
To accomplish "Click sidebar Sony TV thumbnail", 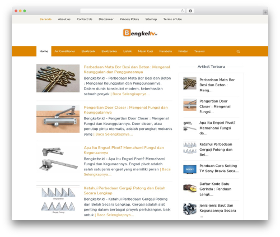I will (190, 169).
